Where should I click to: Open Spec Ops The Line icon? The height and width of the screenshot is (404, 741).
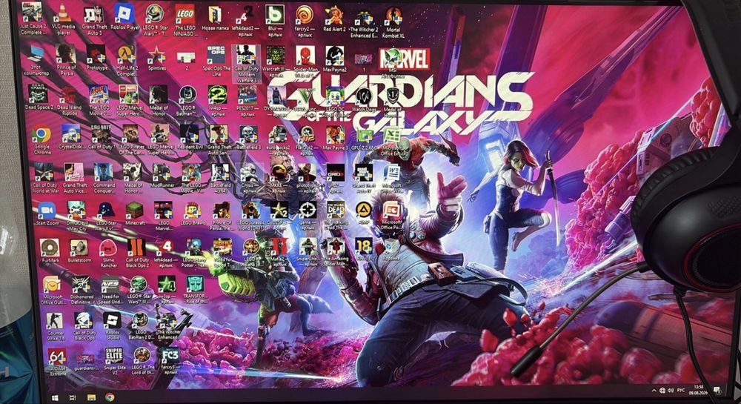216,61
